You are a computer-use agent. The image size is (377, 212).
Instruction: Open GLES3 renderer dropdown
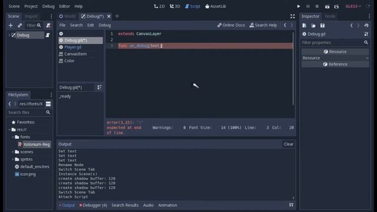[353, 6]
